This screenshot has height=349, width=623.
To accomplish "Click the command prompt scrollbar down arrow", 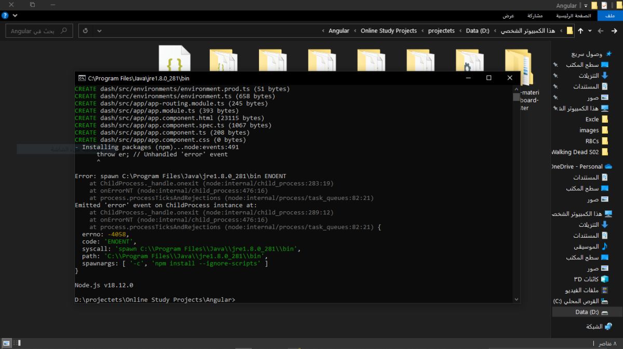I will [x=516, y=299].
